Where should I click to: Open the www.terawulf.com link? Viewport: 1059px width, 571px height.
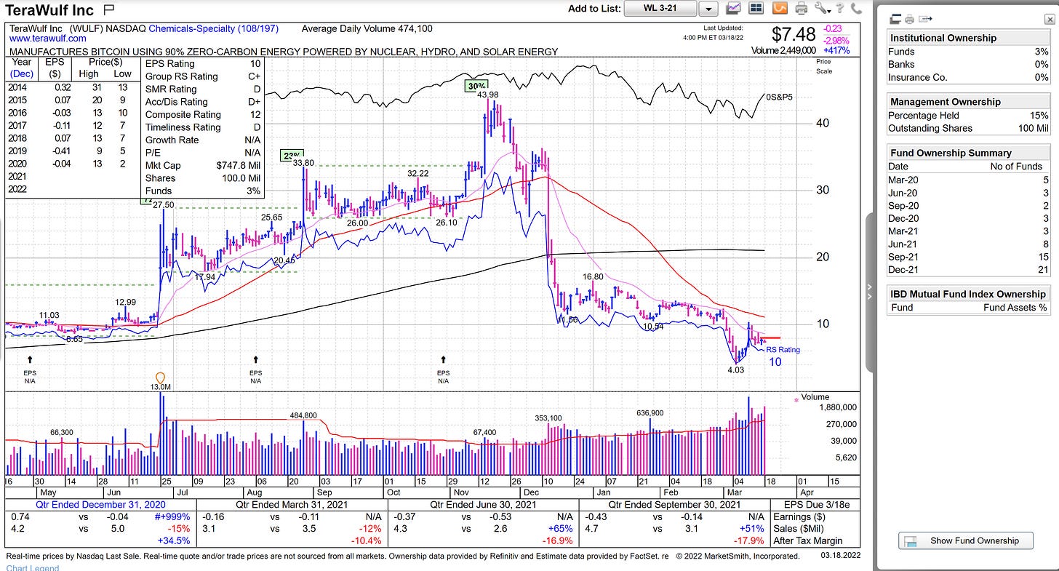(47, 39)
